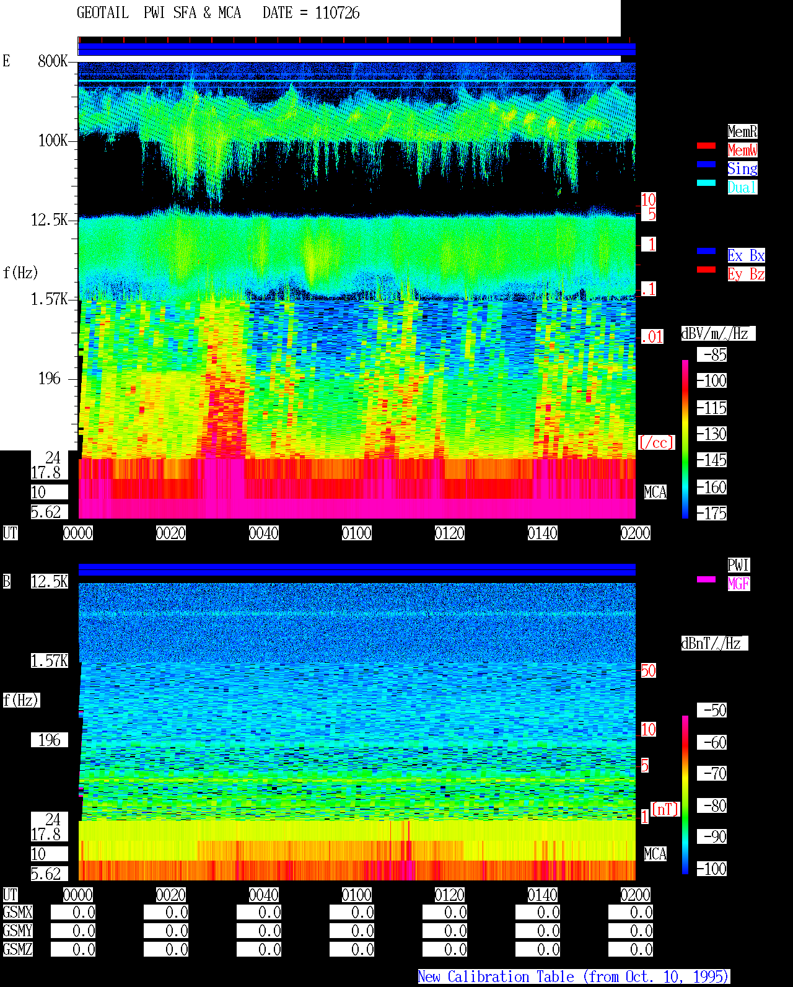Click the red MemW legend swatch
Image resolution: width=793 pixels, height=987 pixels.
pyautogui.click(x=706, y=146)
